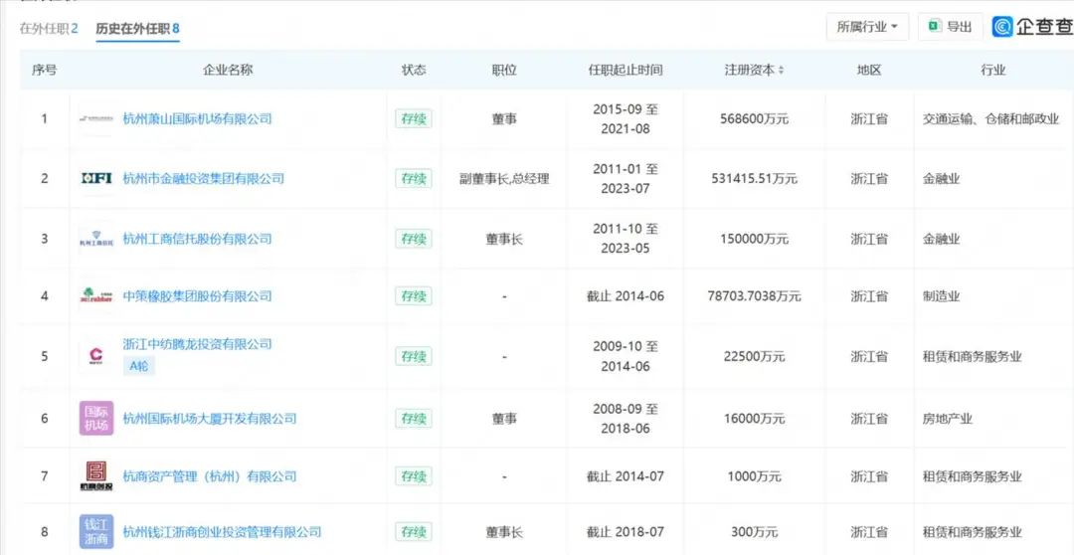Select the 568600万元 capital cell

pyautogui.click(x=754, y=119)
